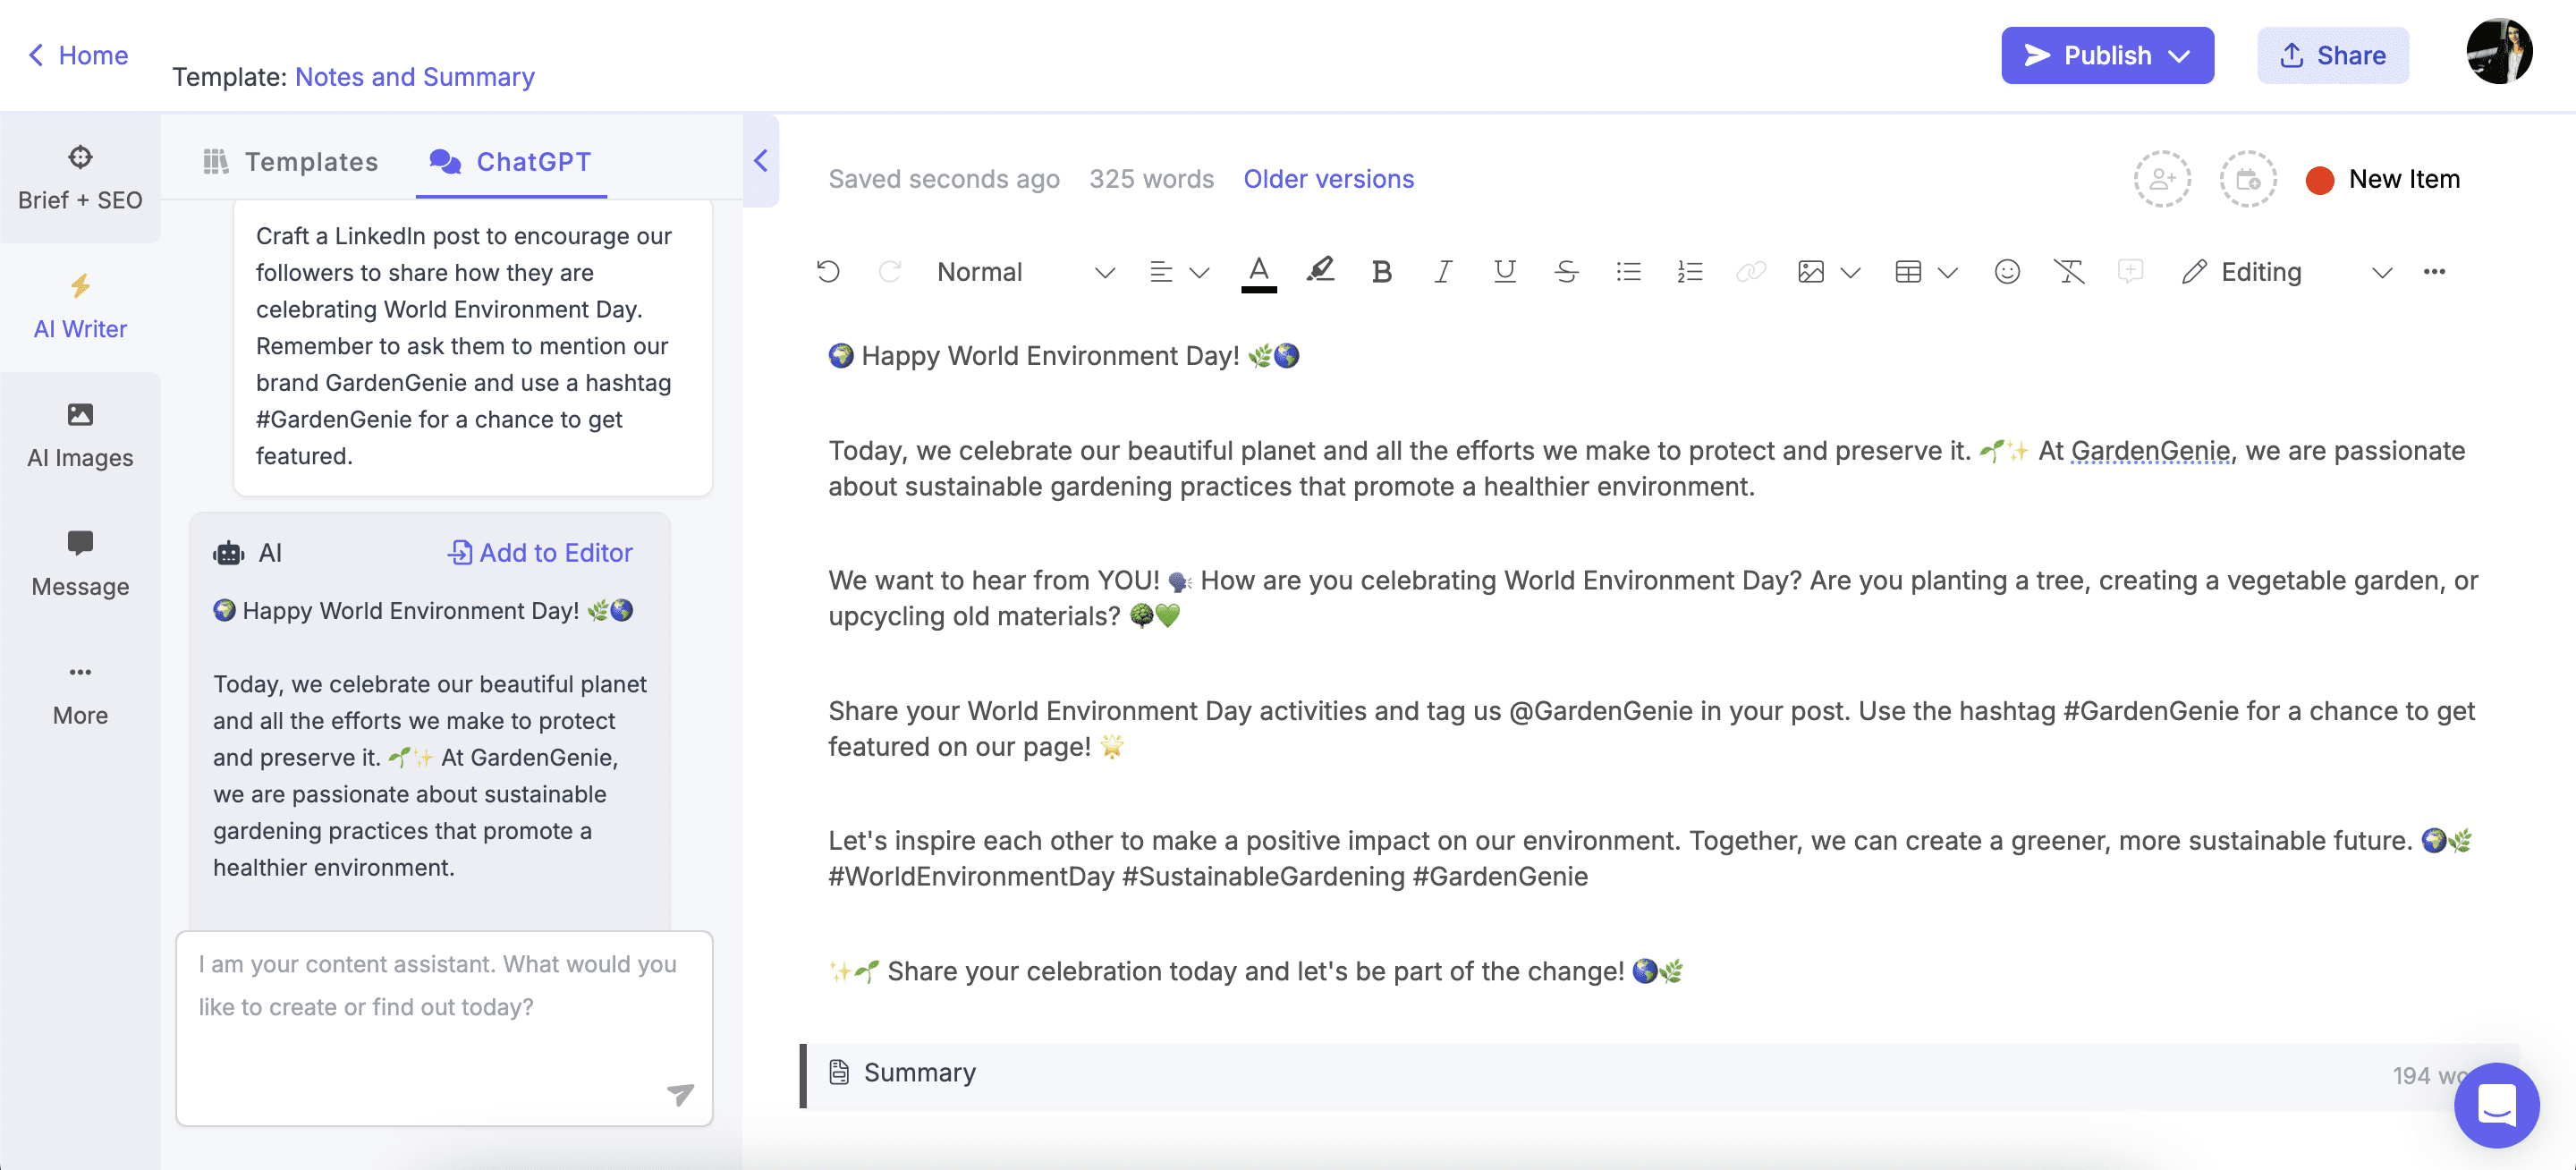Image resolution: width=2576 pixels, height=1170 pixels.
Task: Open the Notes and Summary template link
Action: point(415,77)
